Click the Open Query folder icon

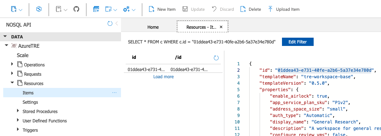pos(108,9)
